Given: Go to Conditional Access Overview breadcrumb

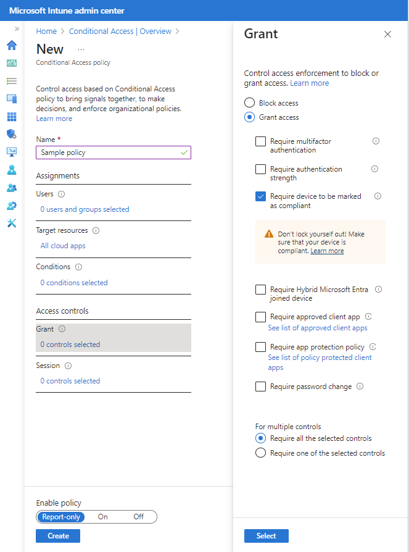Looking at the screenshot, I should pos(121,31).
